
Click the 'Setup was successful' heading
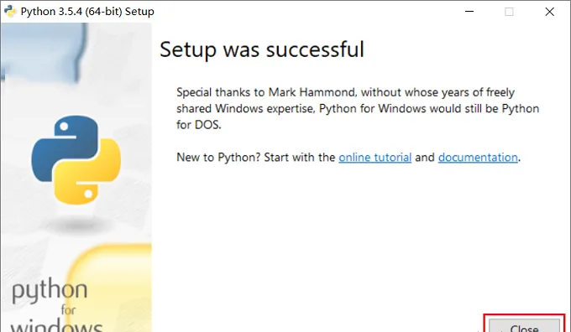coord(262,49)
